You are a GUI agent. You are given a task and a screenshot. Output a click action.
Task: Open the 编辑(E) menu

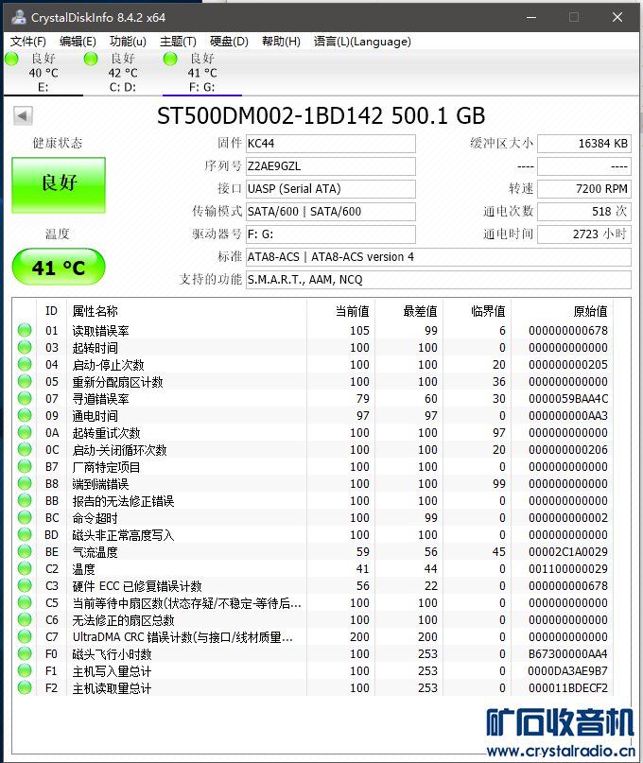[78, 42]
